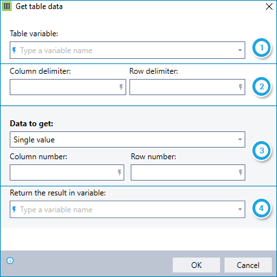Image resolution: width=277 pixels, height=277 pixels.
Task: Close the Get table data window
Action: (269, 6)
